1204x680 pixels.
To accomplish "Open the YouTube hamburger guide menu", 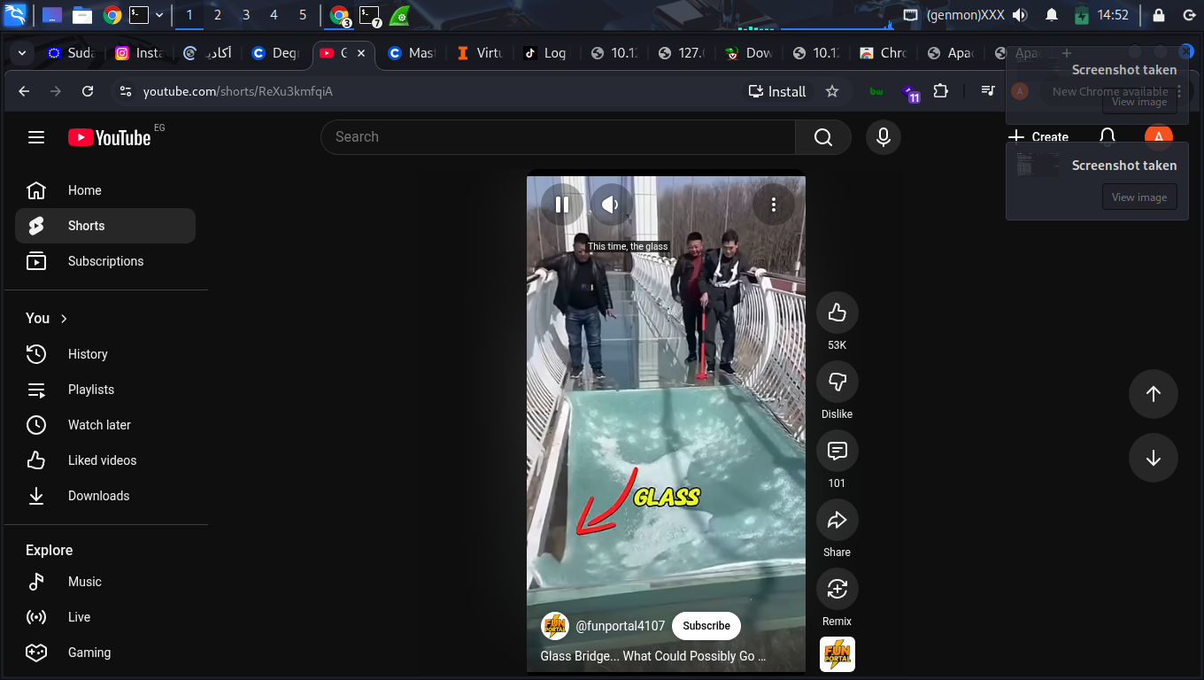I will point(35,137).
